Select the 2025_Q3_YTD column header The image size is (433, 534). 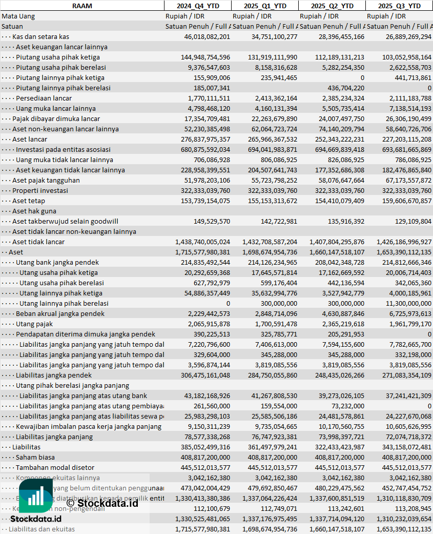[x=399, y=6]
